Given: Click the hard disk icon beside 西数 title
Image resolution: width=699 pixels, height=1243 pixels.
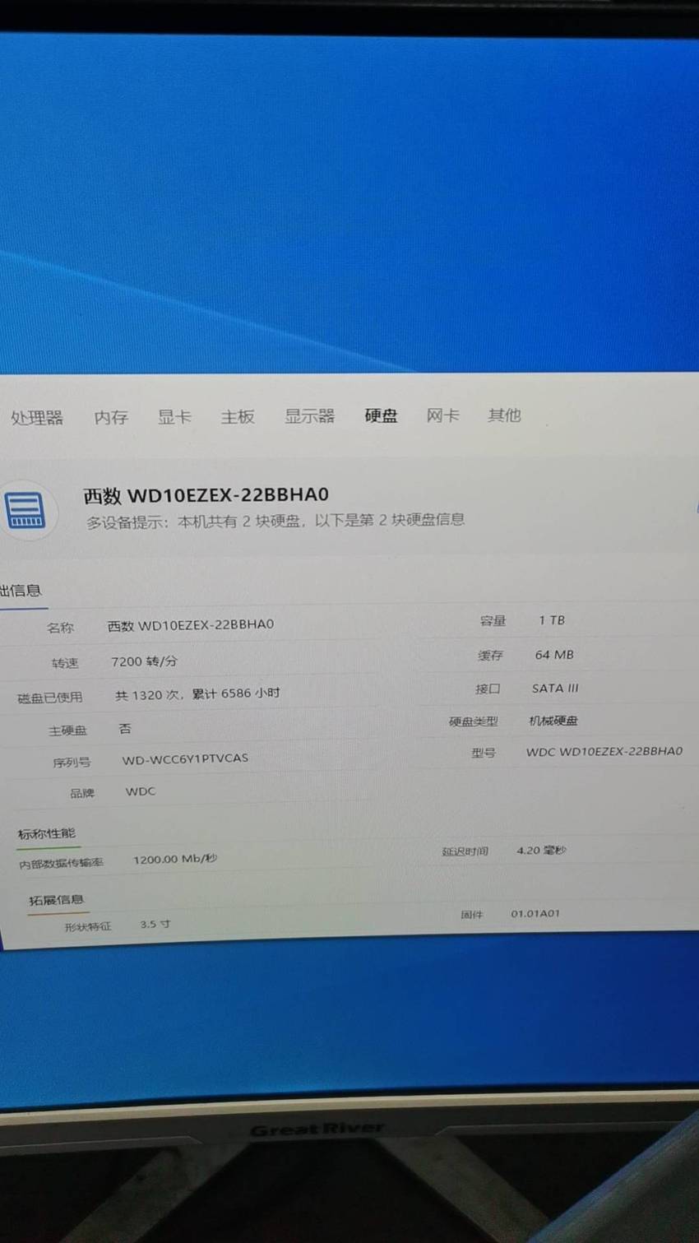Looking at the screenshot, I should click(x=25, y=510).
